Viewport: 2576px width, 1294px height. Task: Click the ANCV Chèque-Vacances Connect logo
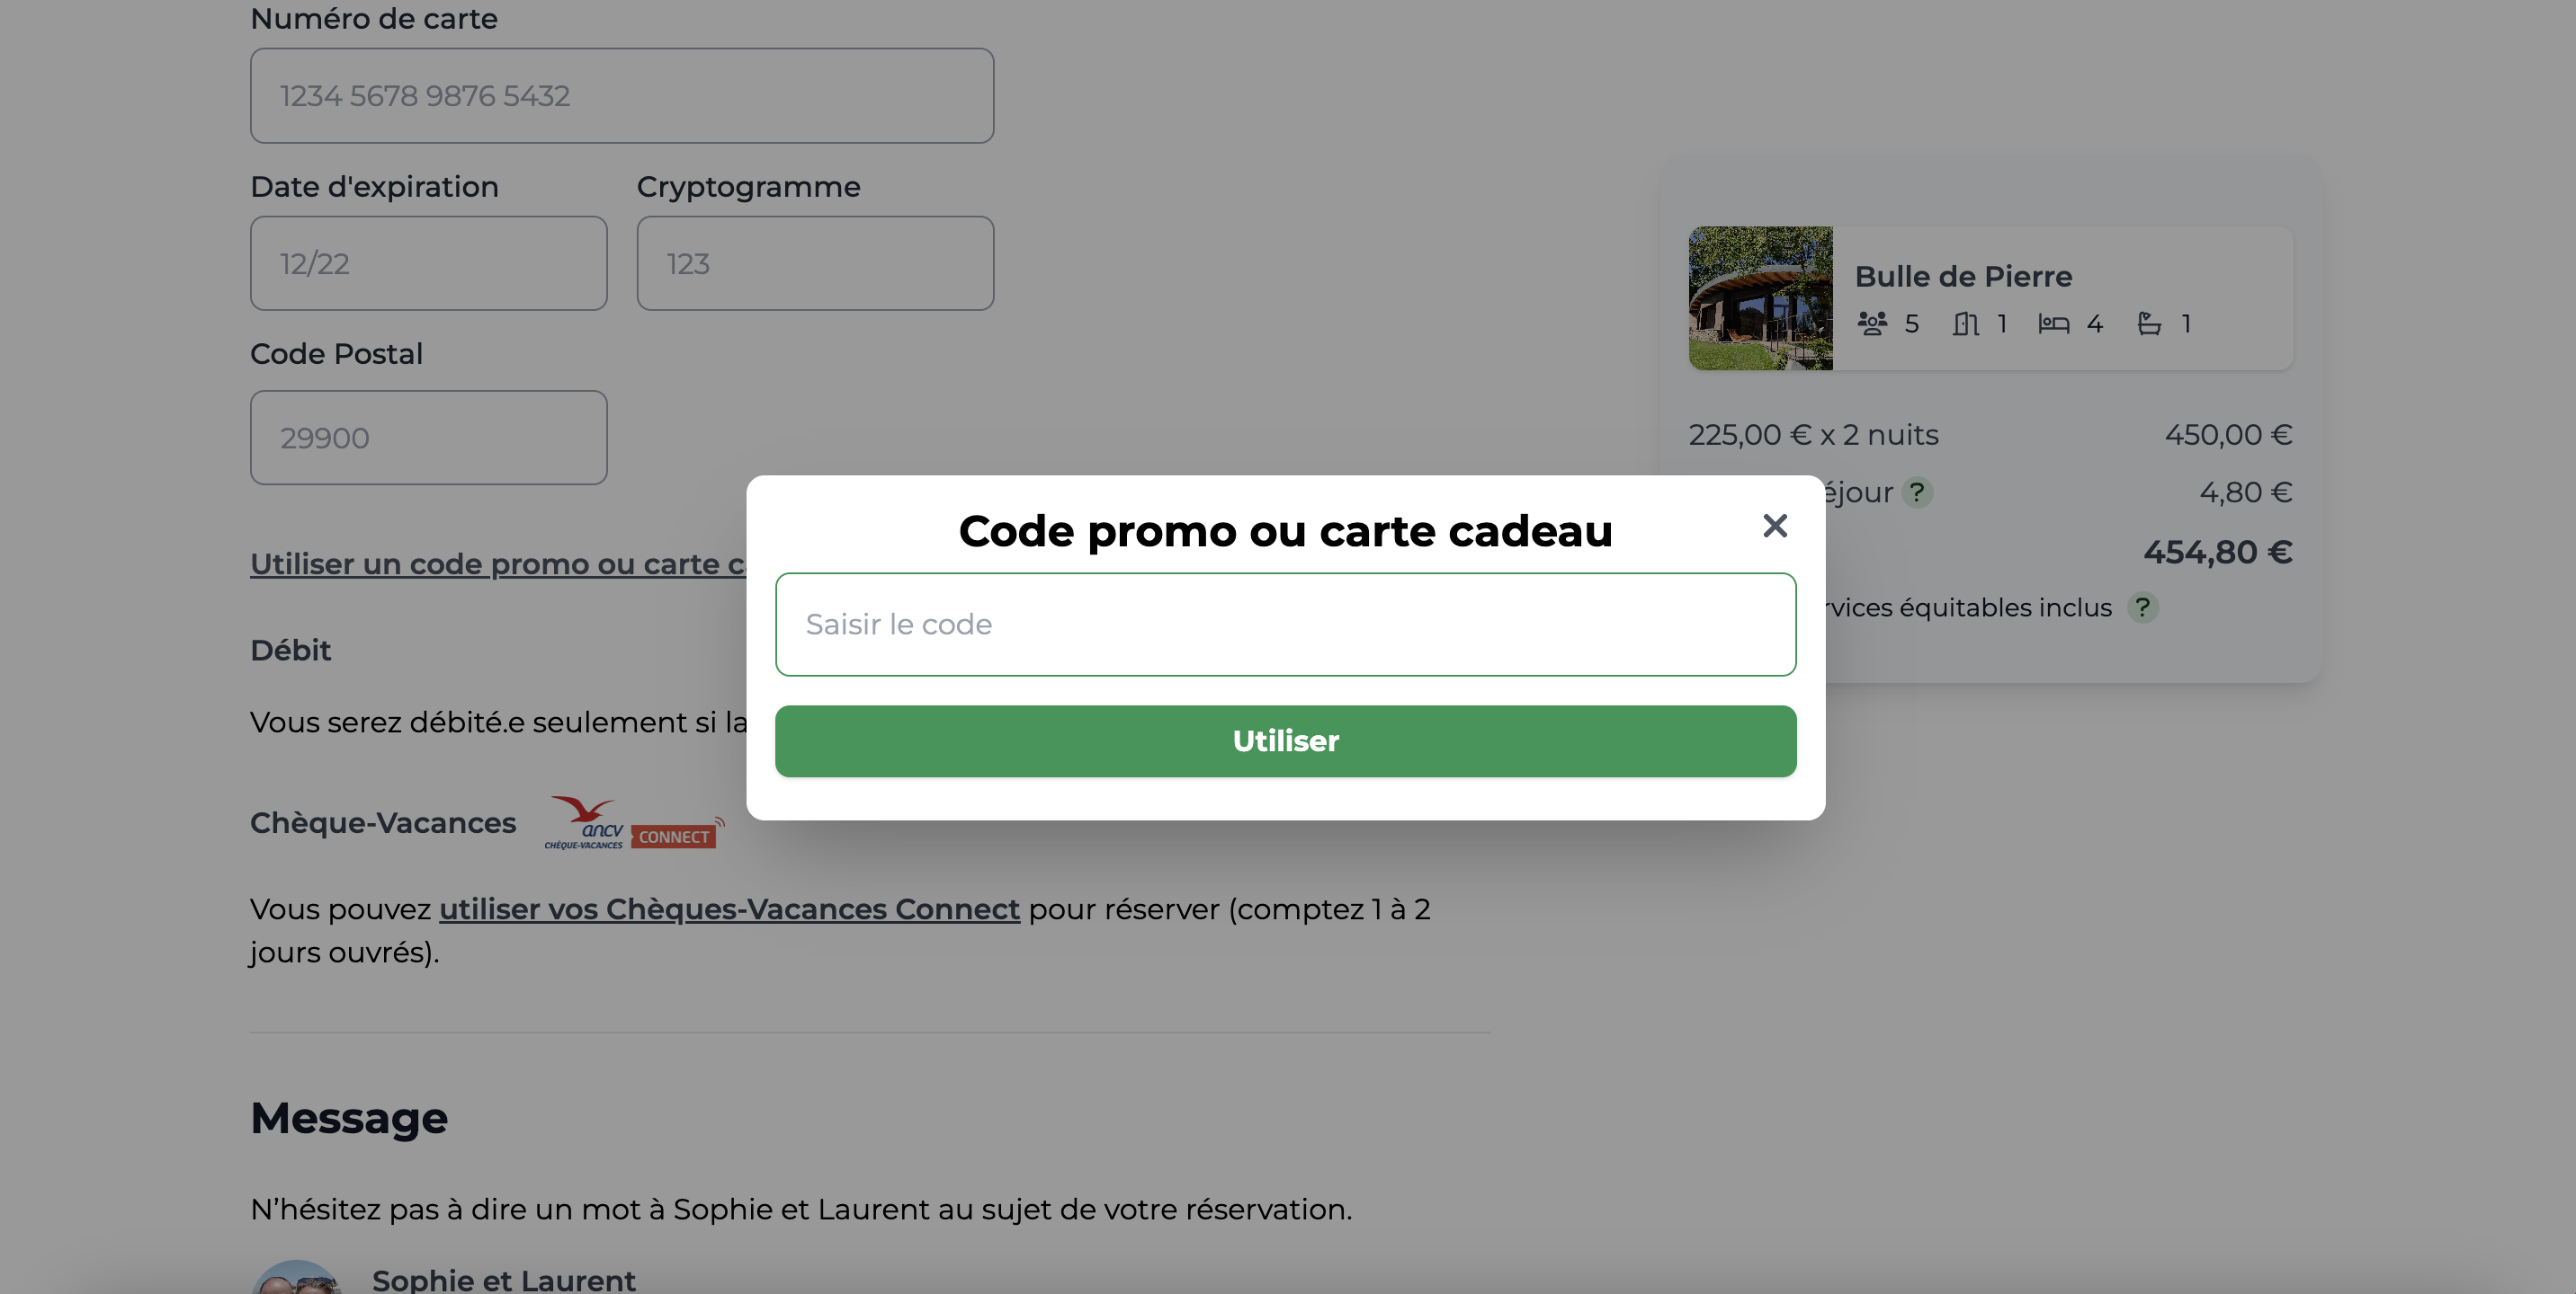pos(634,822)
